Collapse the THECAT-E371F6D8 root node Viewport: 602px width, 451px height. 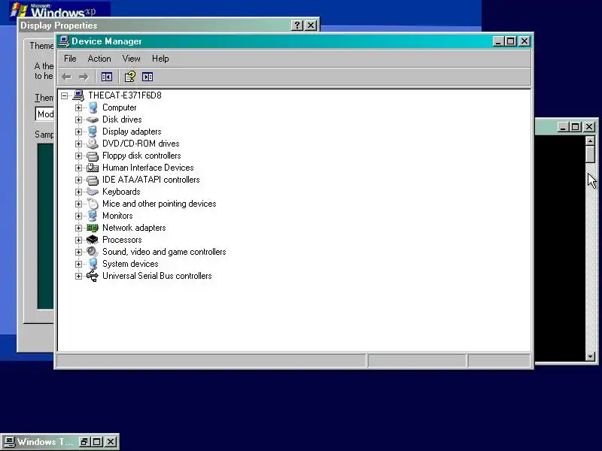point(65,95)
